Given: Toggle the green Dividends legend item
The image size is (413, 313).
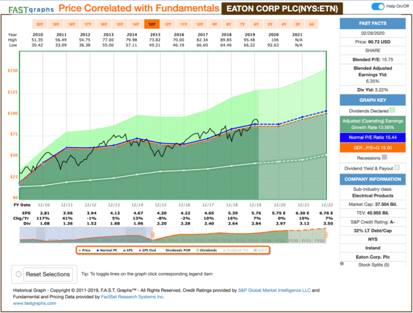Looking at the screenshot, I should tap(206, 250).
